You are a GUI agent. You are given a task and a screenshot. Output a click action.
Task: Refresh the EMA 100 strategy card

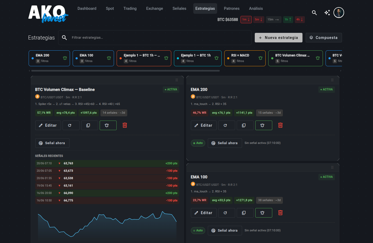click(x=227, y=213)
